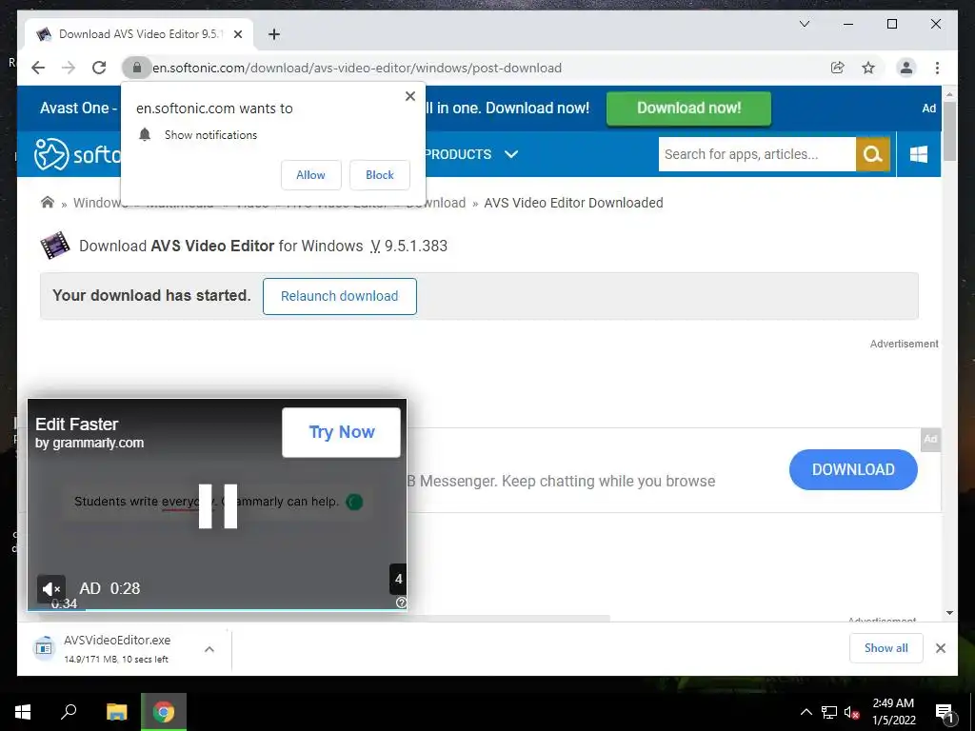The image size is (975, 731).
Task: Show hidden system tray icons
Action: (x=806, y=712)
